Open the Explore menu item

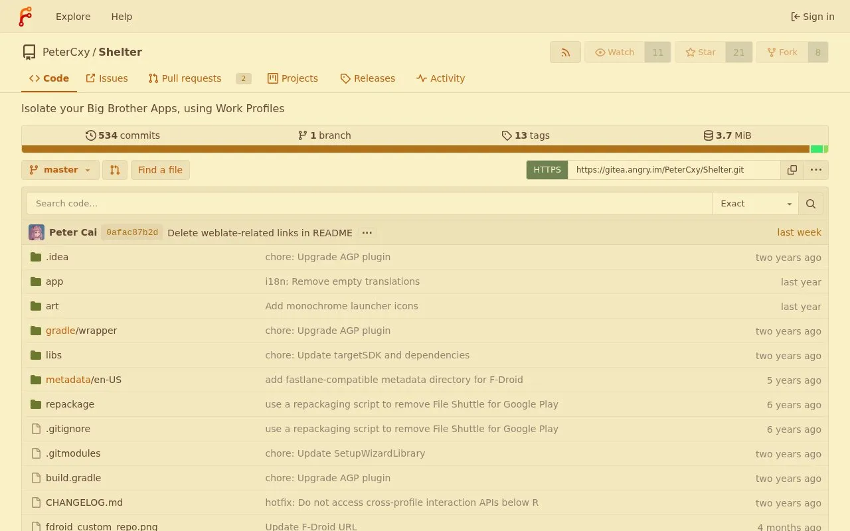73,17
